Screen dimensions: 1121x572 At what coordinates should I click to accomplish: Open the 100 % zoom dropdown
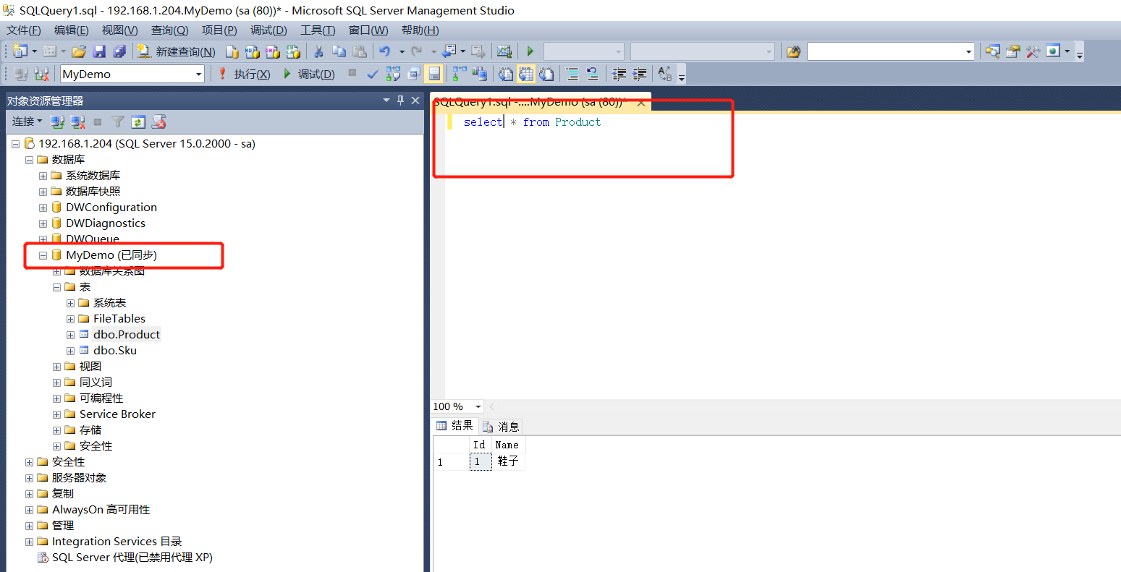pyautogui.click(x=478, y=406)
